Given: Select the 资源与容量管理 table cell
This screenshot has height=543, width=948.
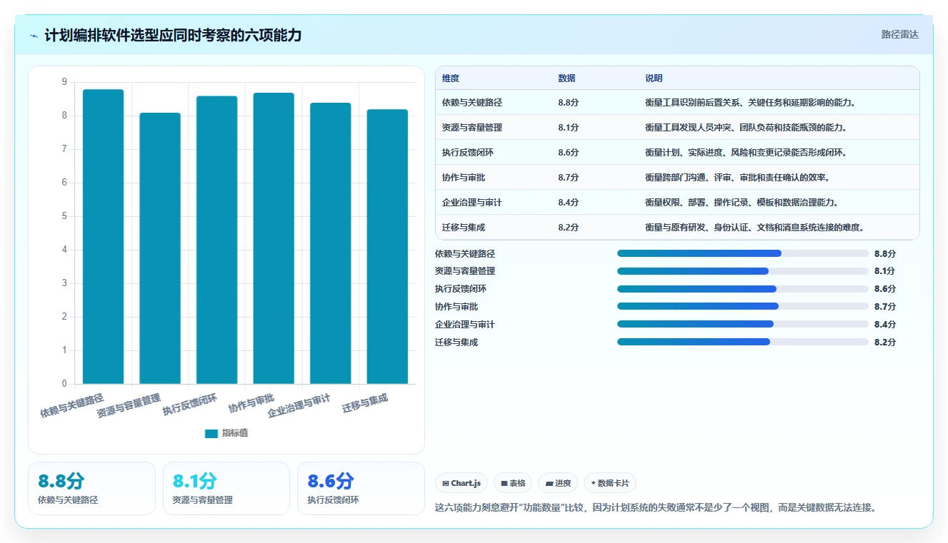Looking at the screenshot, I should pyautogui.click(x=472, y=128).
